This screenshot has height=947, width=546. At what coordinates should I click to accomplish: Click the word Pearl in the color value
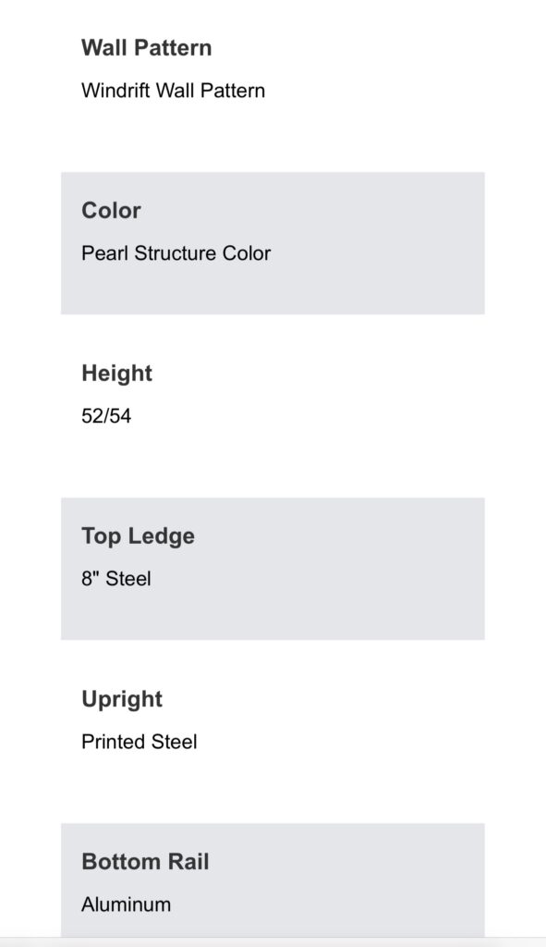click(105, 253)
